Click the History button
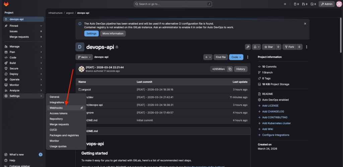 pyautogui.click(x=241, y=69)
